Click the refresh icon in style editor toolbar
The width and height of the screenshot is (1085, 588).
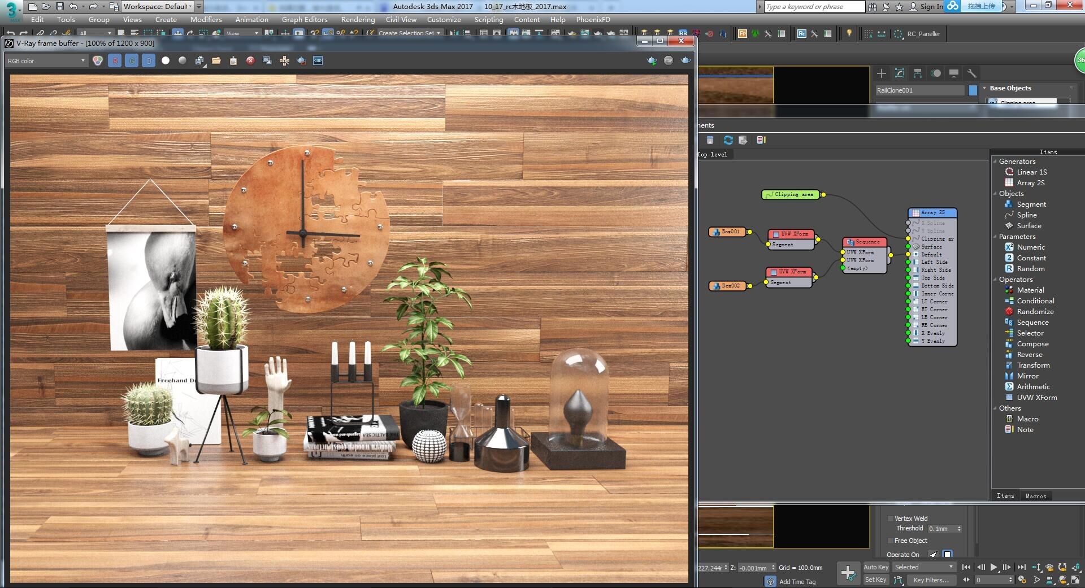pyautogui.click(x=728, y=140)
